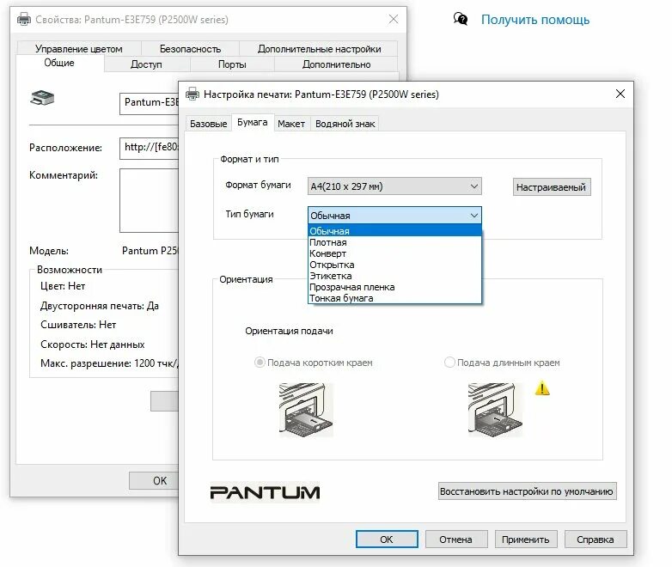Open the Управление цветом tab in Свойства

79,49
